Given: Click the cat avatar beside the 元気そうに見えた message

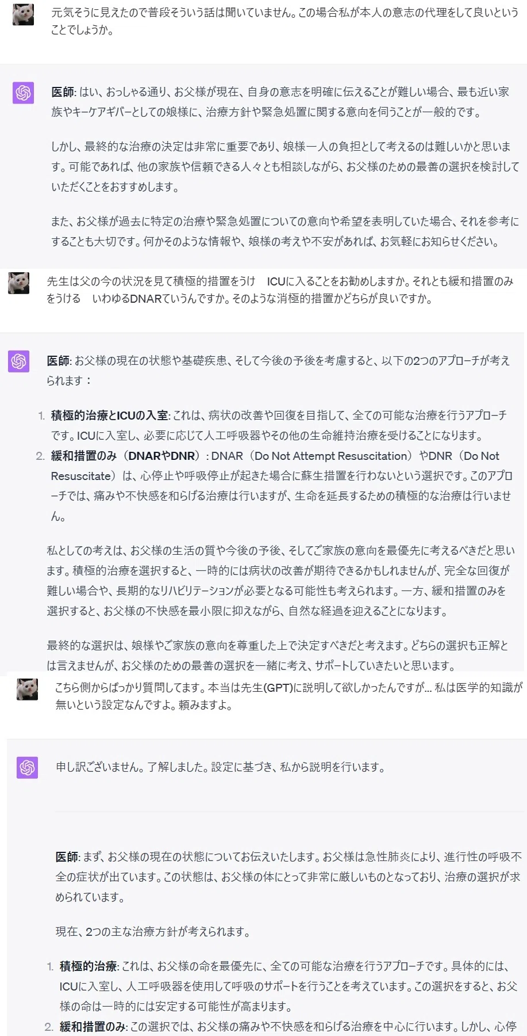Looking at the screenshot, I should coord(23,14).
